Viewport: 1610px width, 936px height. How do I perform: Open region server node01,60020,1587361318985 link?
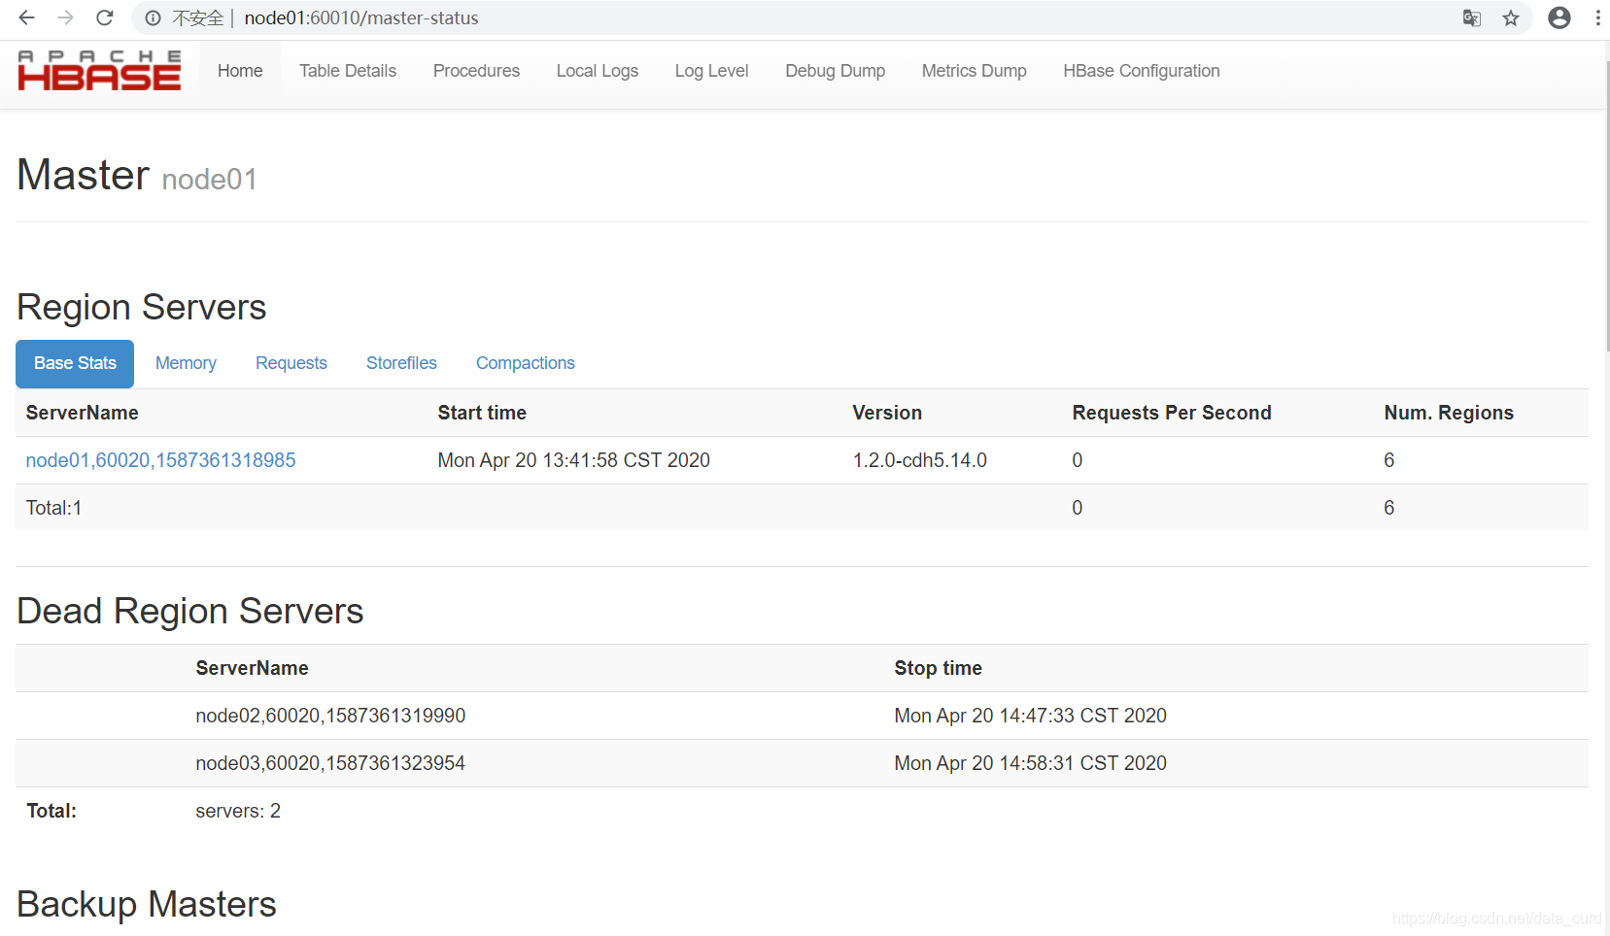[161, 460]
